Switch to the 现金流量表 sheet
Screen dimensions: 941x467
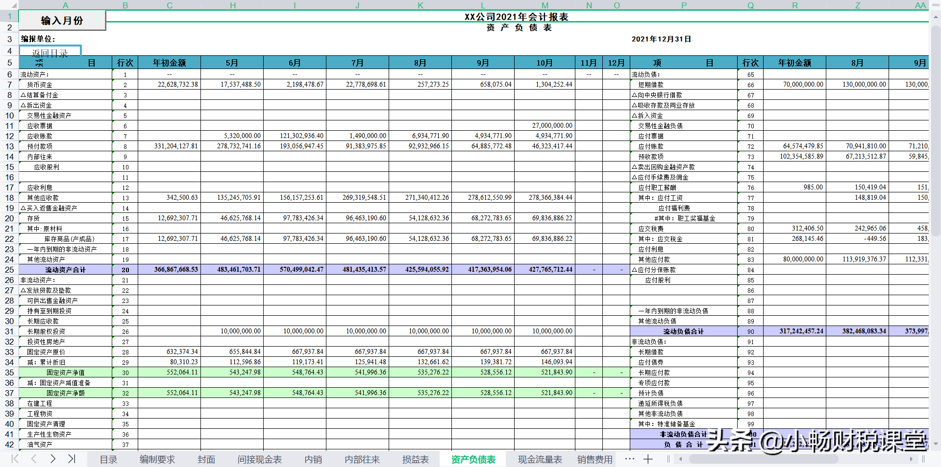(x=540, y=459)
